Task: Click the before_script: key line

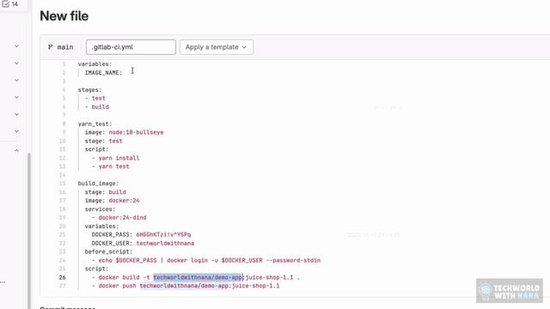Action: (109, 251)
